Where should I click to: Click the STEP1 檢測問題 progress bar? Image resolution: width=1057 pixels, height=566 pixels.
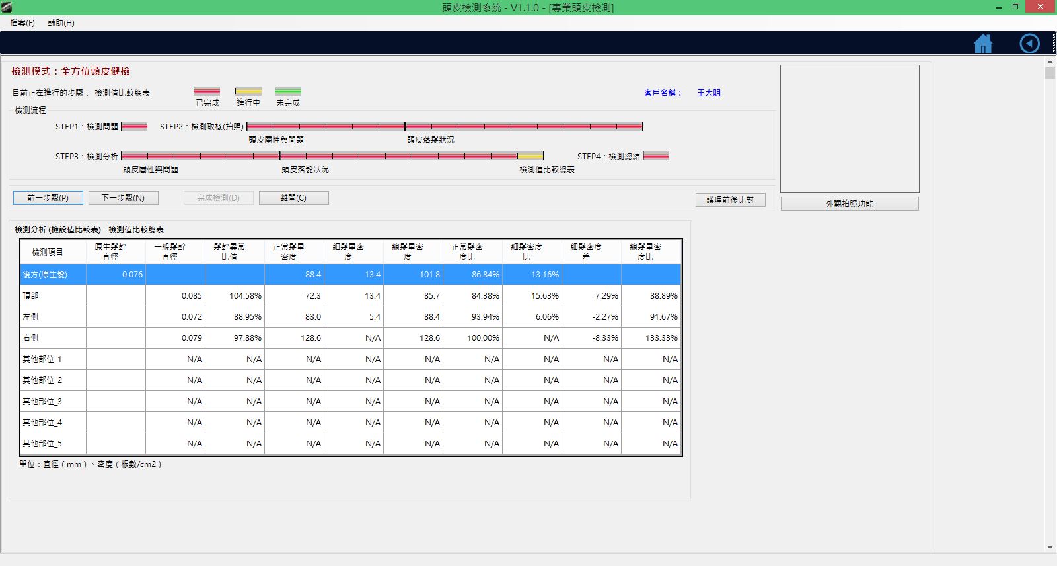[134, 126]
